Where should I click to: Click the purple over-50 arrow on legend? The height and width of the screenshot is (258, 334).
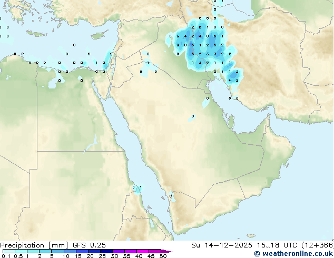(166, 251)
